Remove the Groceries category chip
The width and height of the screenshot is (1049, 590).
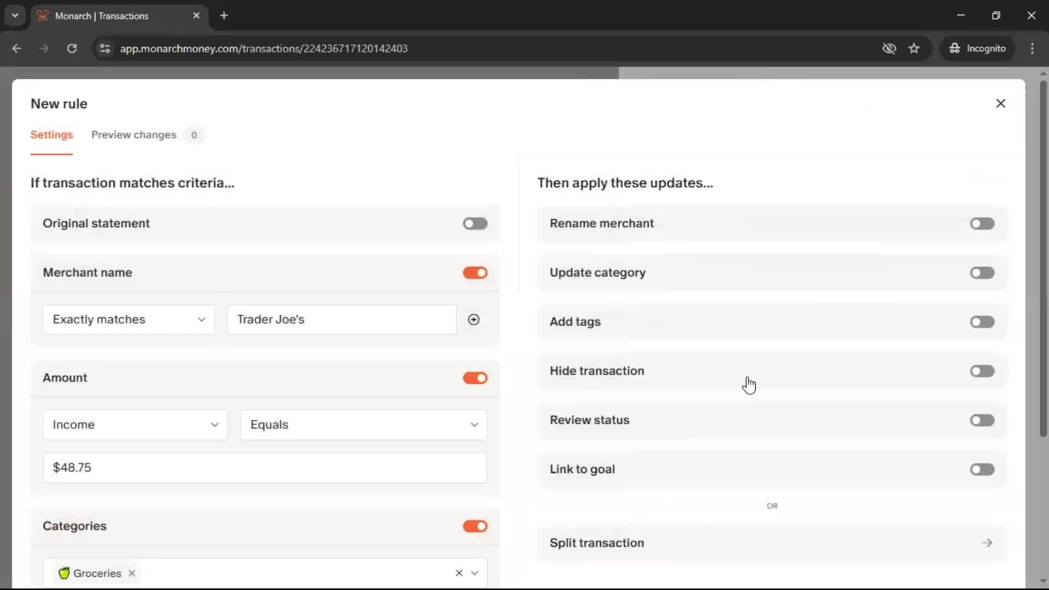click(x=132, y=573)
